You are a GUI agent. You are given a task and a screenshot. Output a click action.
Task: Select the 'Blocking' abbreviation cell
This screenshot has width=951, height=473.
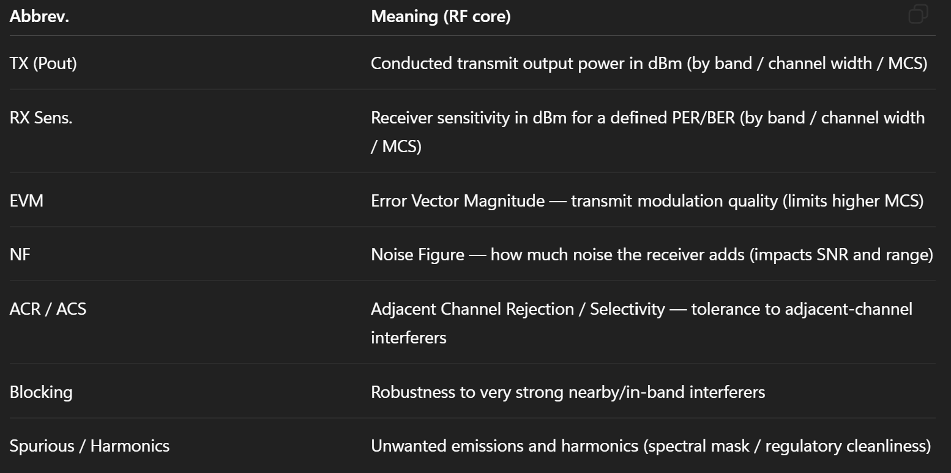(41, 392)
